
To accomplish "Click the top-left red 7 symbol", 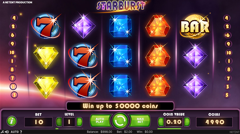I will pos(46,26).
